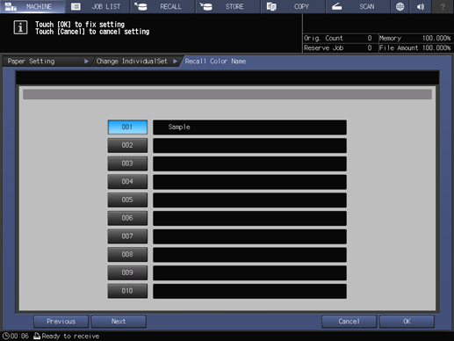
Task: Open the globe language icon
Action: [400, 6]
